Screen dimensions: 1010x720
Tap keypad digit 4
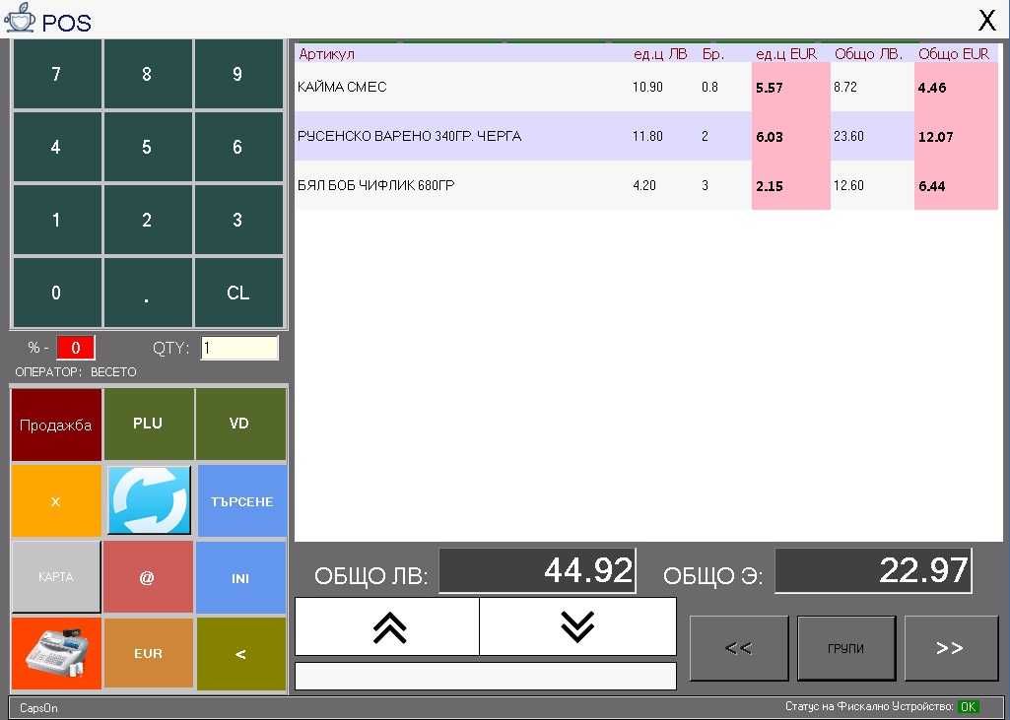coord(57,147)
